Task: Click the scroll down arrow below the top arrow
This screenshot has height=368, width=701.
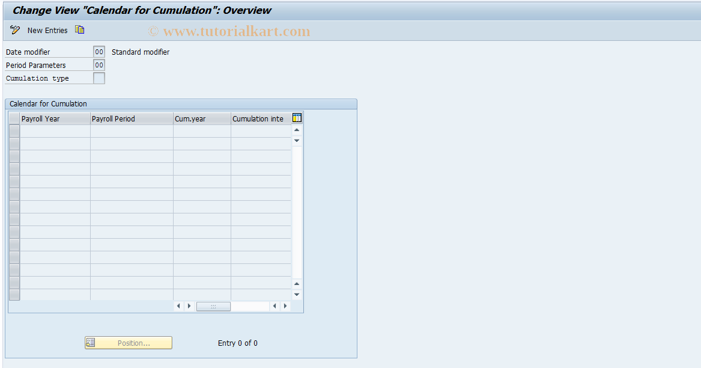Action: [297, 141]
